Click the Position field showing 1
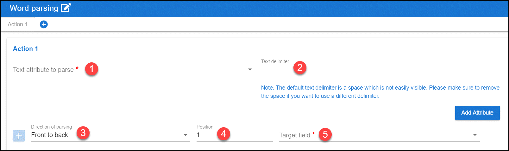Image resolution: width=509 pixels, height=151 pixels. tap(235, 135)
